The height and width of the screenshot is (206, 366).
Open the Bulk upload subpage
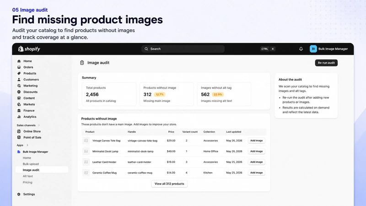[x=31, y=164]
